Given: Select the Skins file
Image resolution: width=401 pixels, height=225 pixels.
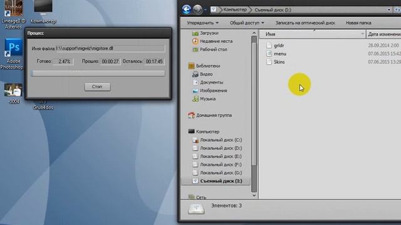Looking at the screenshot, I should (279, 62).
